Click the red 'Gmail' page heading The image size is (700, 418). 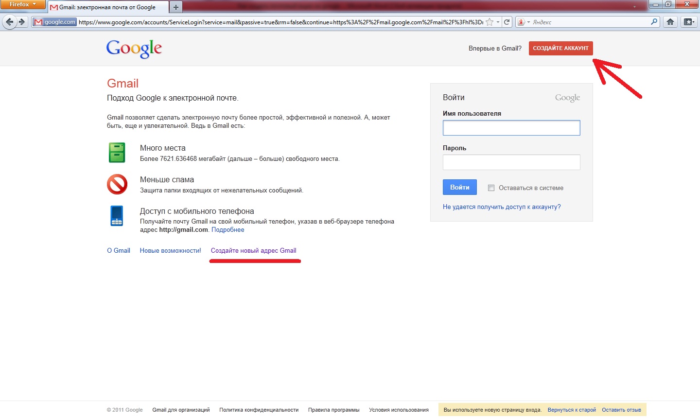coord(122,84)
